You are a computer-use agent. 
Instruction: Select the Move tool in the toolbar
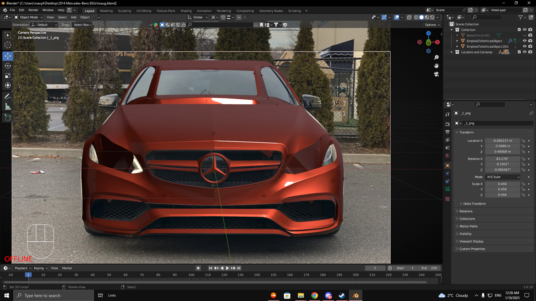[x=8, y=56]
